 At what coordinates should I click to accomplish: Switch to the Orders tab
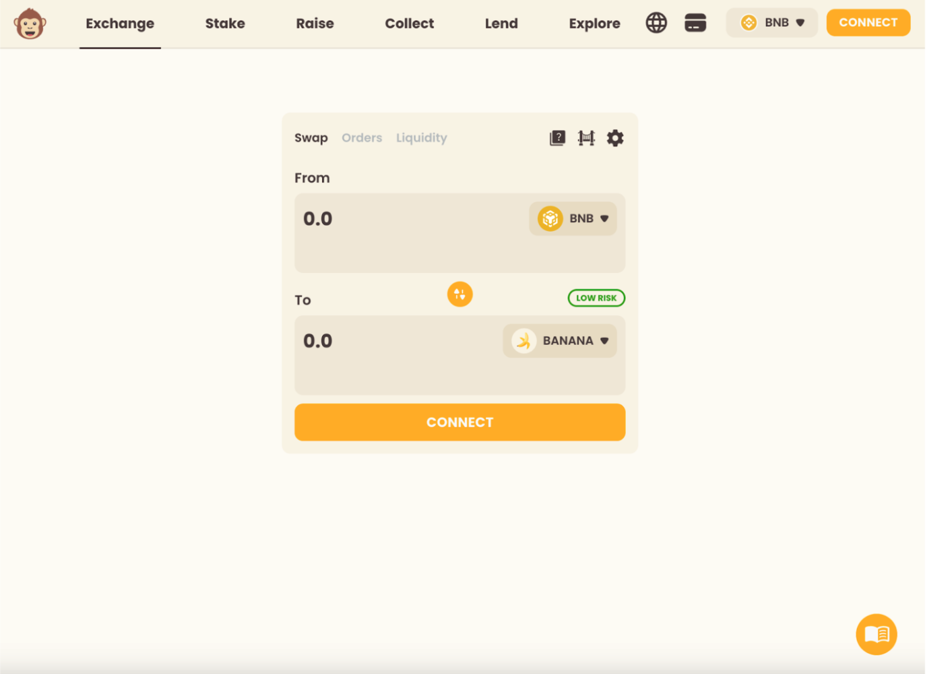point(362,138)
